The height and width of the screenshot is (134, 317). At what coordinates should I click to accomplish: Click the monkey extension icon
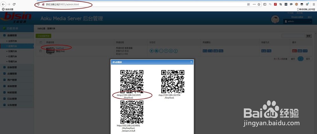tap(296, 4)
